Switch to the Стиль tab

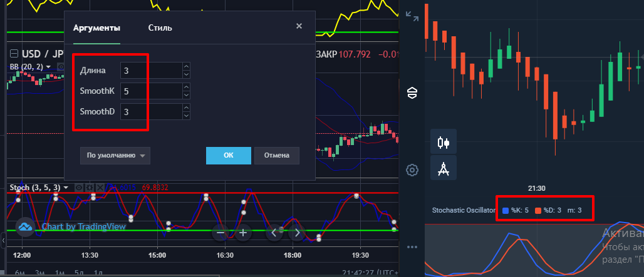[160, 28]
